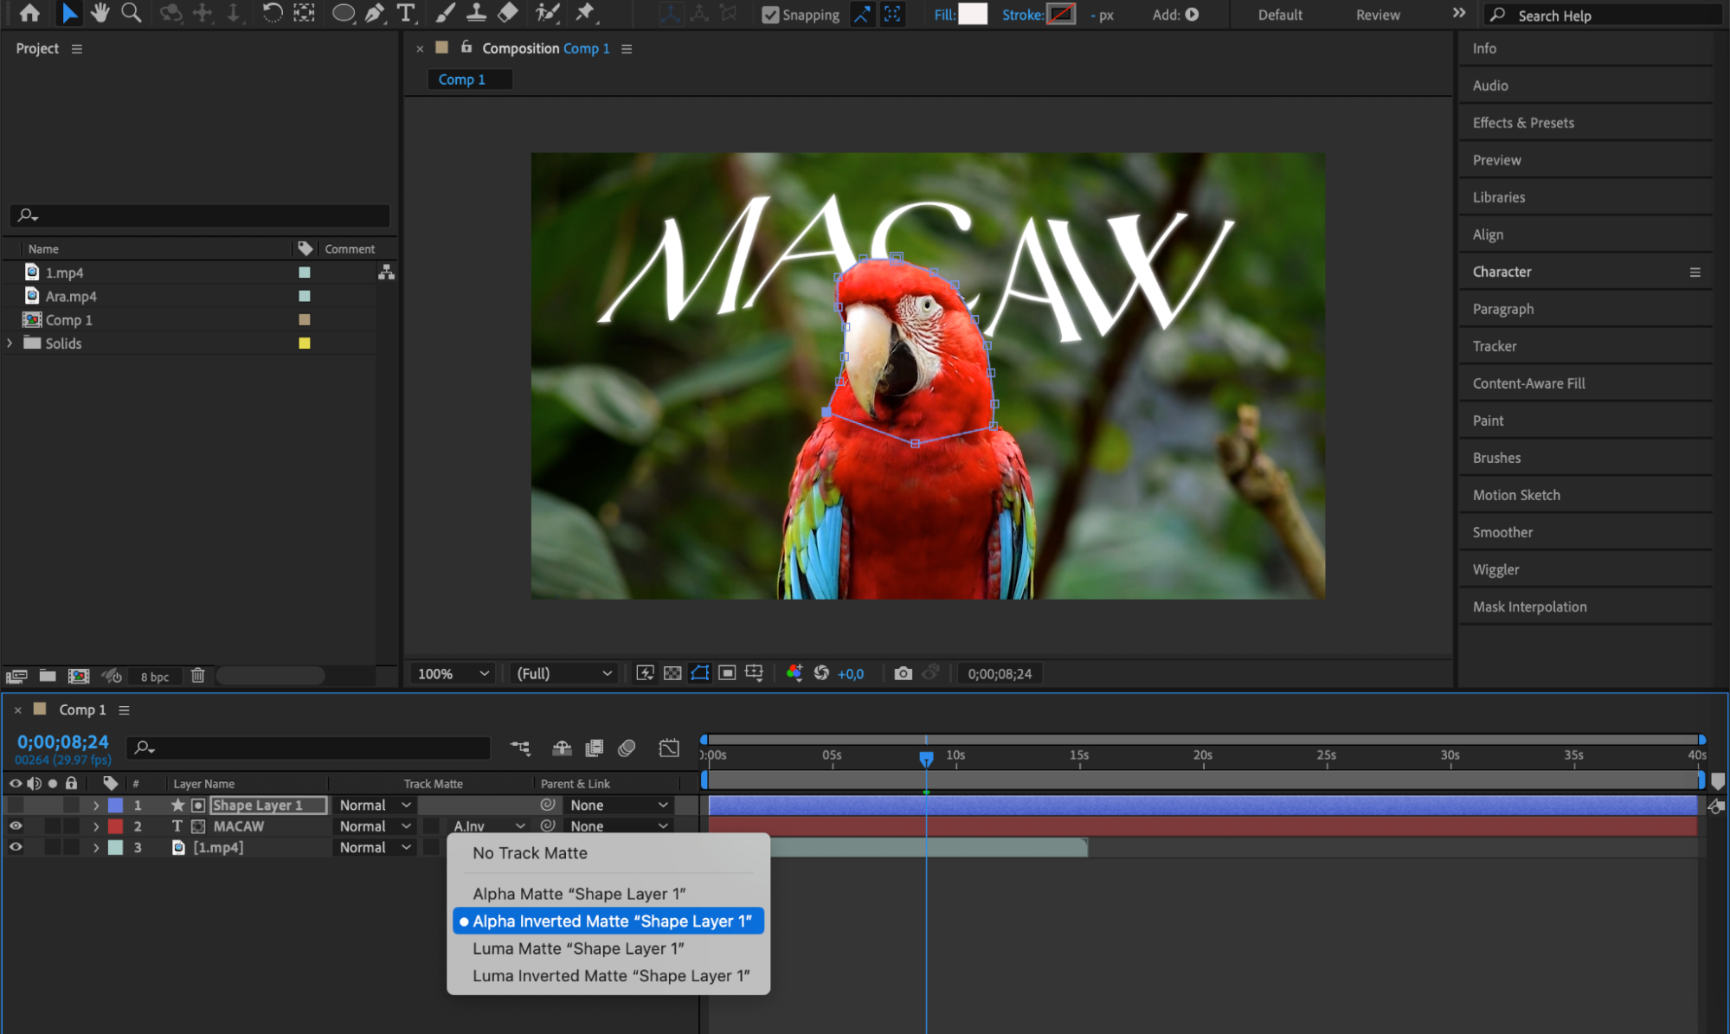Open the Effects & Presets panel
Screen dimensions: 1730x1034
pyautogui.click(x=1523, y=123)
